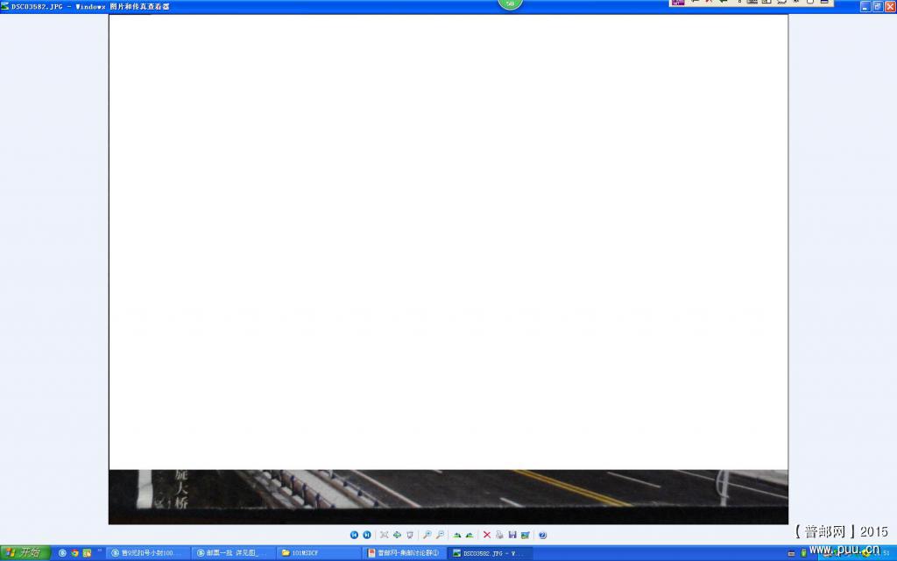Zoom out of the photo
This screenshot has height=561, width=897.
[x=440, y=535]
